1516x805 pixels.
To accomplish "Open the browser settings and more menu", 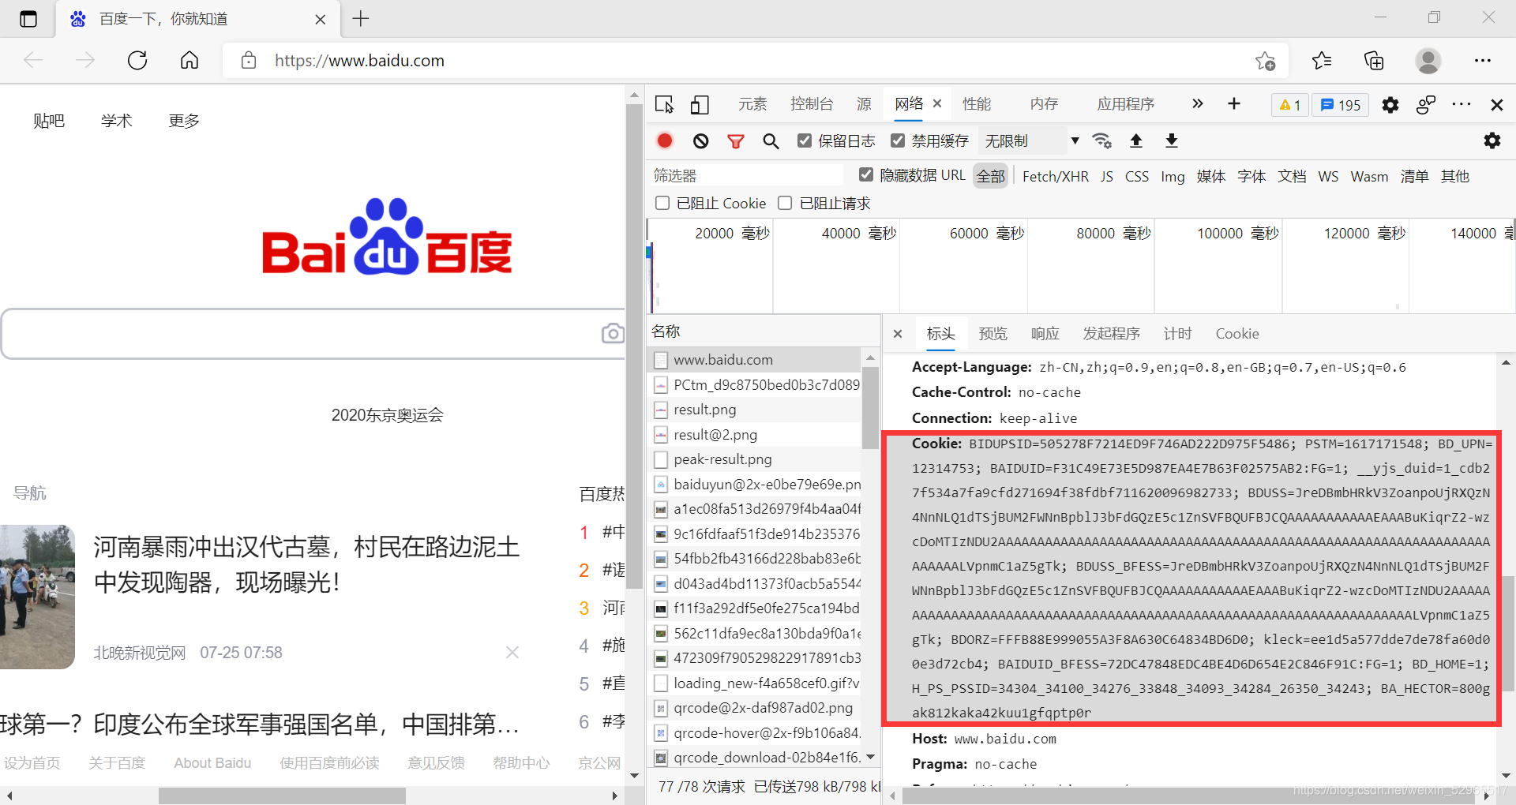I will click(x=1483, y=61).
